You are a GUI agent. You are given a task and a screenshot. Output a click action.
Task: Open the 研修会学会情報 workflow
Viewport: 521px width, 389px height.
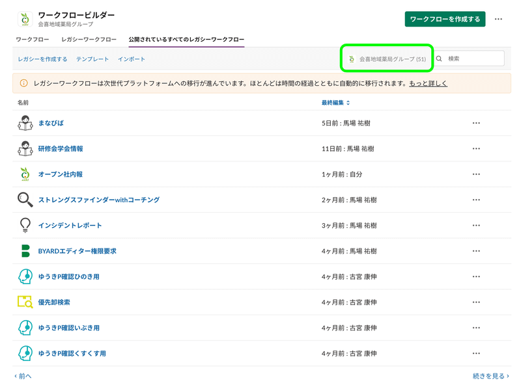click(x=61, y=149)
